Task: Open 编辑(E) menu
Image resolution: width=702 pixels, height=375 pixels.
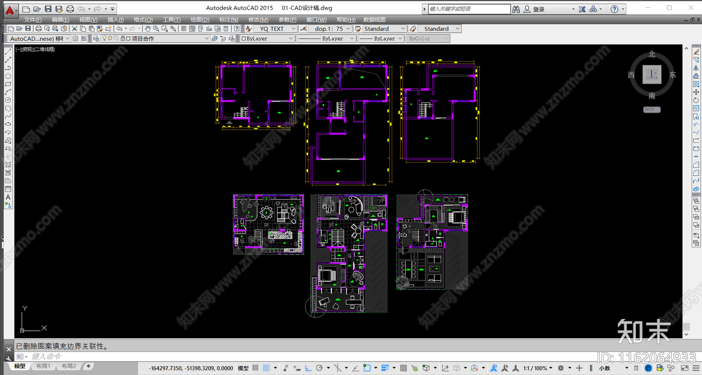Action: (60, 20)
